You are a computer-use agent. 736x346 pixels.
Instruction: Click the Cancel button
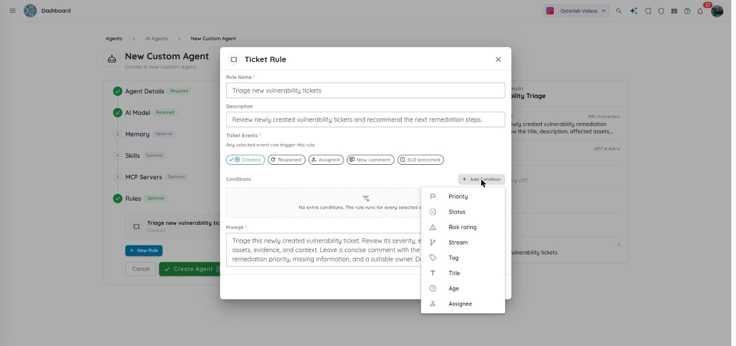[141, 269]
